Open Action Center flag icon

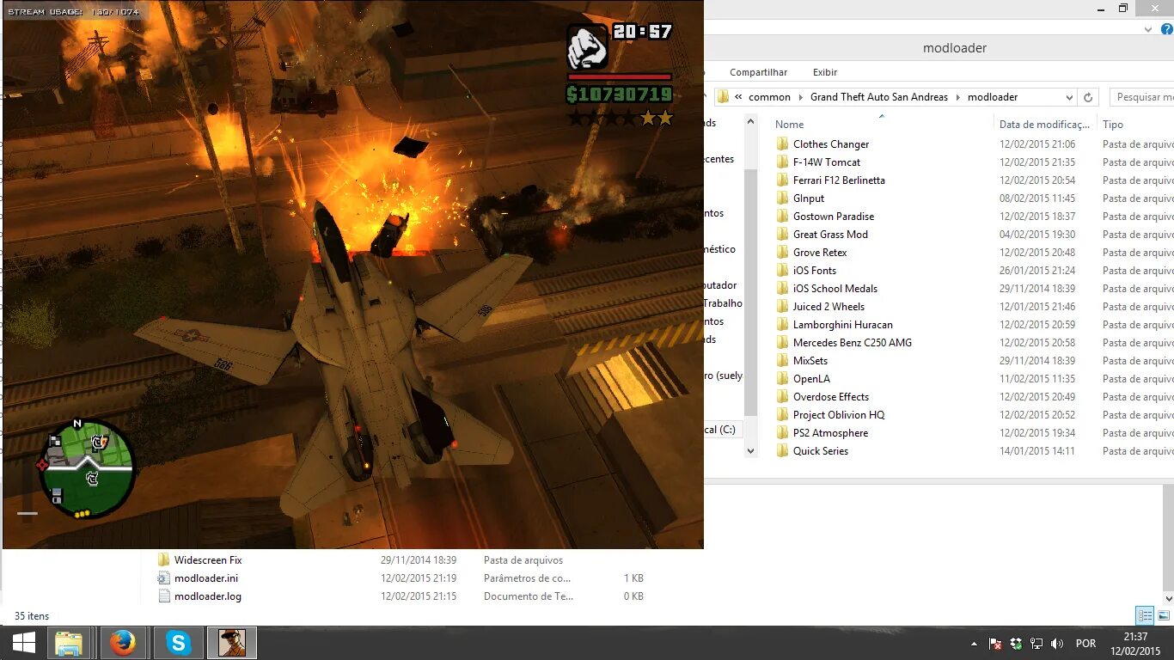(x=995, y=644)
